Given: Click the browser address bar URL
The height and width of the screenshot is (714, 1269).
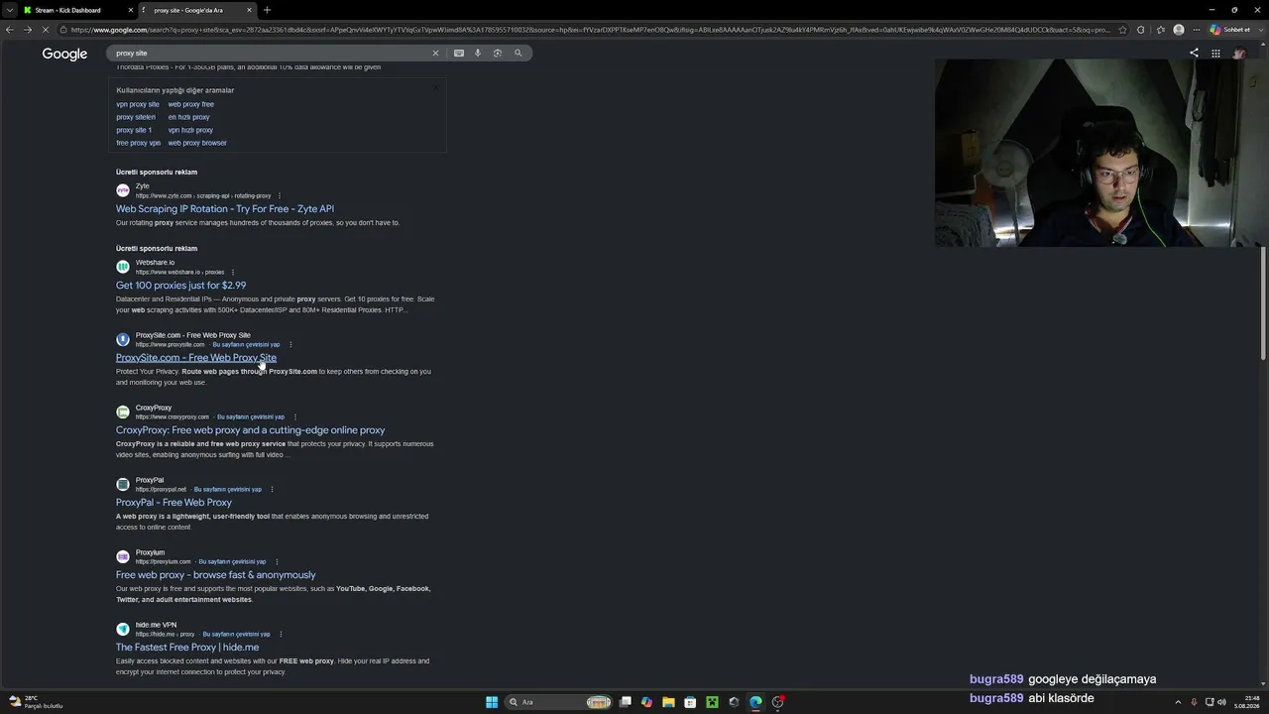Looking at the screenshot, I should click(x=590, y=30).
